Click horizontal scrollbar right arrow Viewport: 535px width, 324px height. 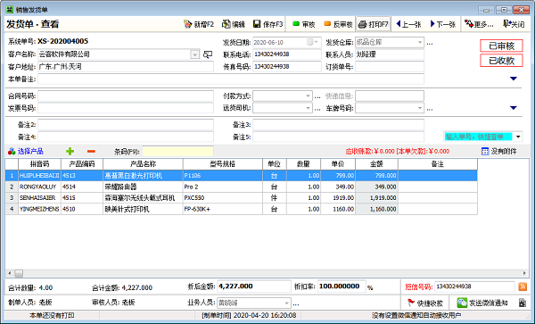tap(524, 273)
